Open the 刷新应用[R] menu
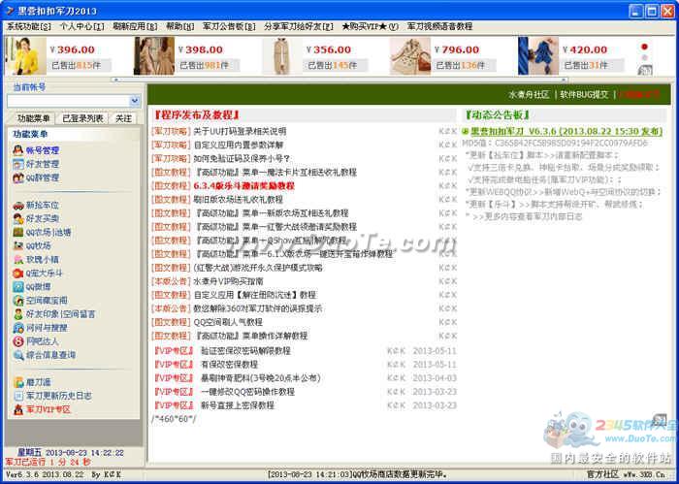The width and height of the screenshot is (679, 484). tap(135, 26)
